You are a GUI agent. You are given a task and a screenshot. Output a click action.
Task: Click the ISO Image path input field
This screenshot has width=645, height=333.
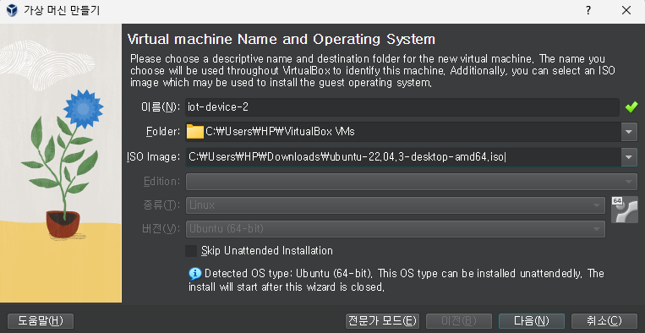[x=403, y=157]
